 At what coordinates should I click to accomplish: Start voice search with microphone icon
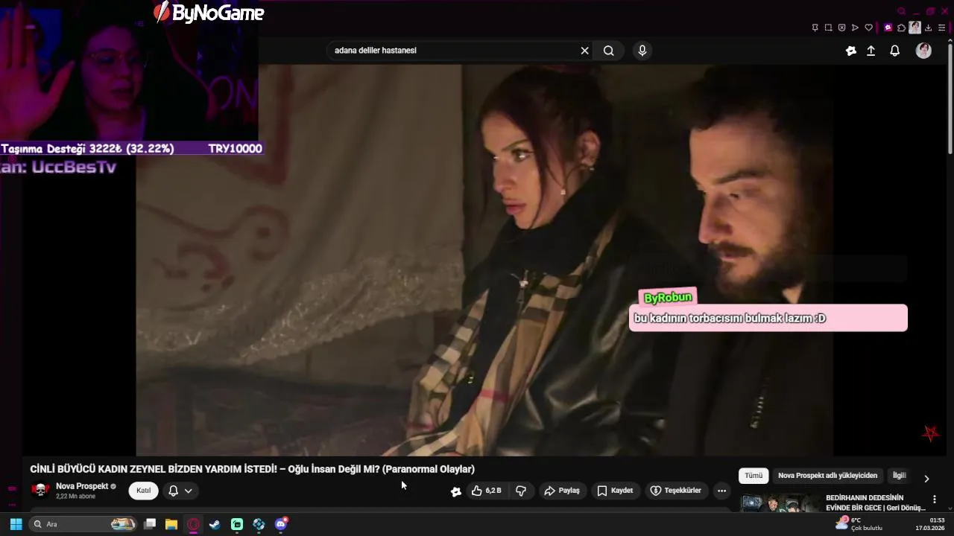click(x=642, y=51)
